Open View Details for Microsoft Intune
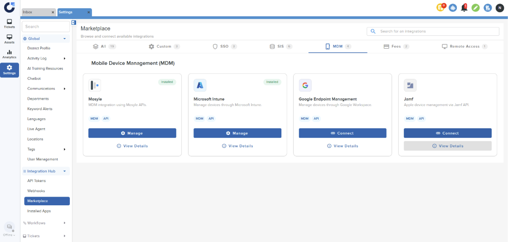This screenshot has height=242, width=508. coord(237,146)
